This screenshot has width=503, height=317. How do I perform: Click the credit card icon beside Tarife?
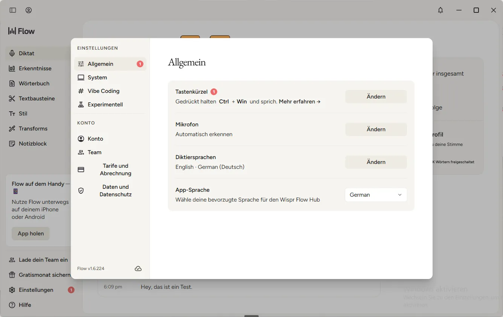81,170
